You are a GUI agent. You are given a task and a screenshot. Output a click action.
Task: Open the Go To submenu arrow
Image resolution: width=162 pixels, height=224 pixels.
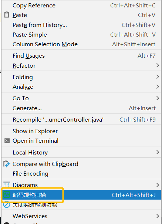click(158, 98)
